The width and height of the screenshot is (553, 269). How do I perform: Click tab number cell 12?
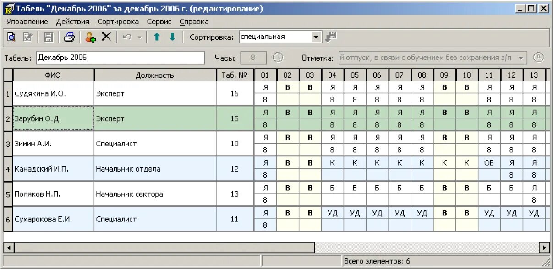[x=235, y=169]
